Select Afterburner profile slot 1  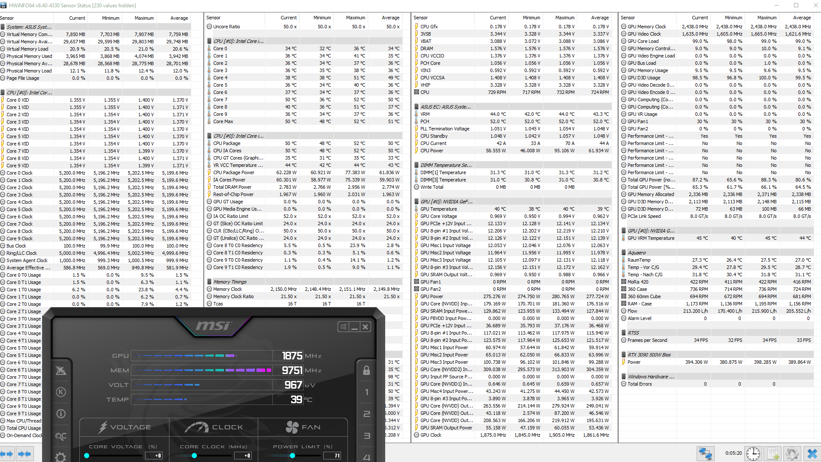(366, 392)
